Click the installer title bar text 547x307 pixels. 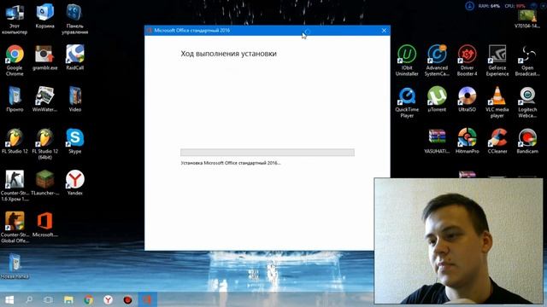[191, 31]
